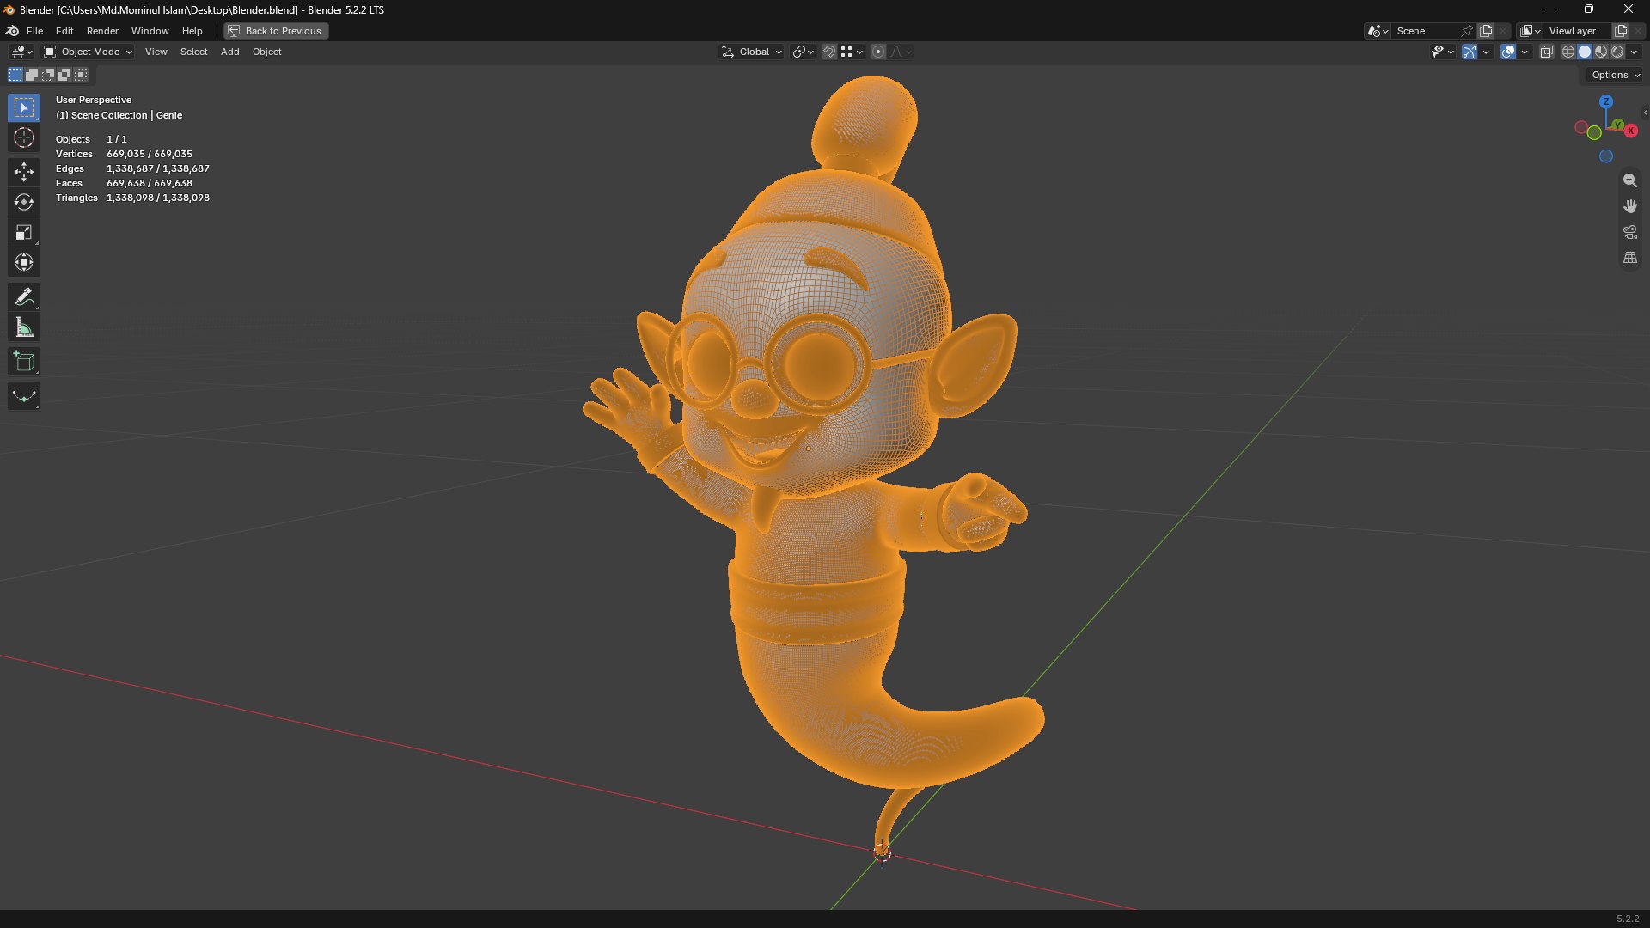
Task: Select the Cursor tool in toolbar
Action: coord(24,138)
